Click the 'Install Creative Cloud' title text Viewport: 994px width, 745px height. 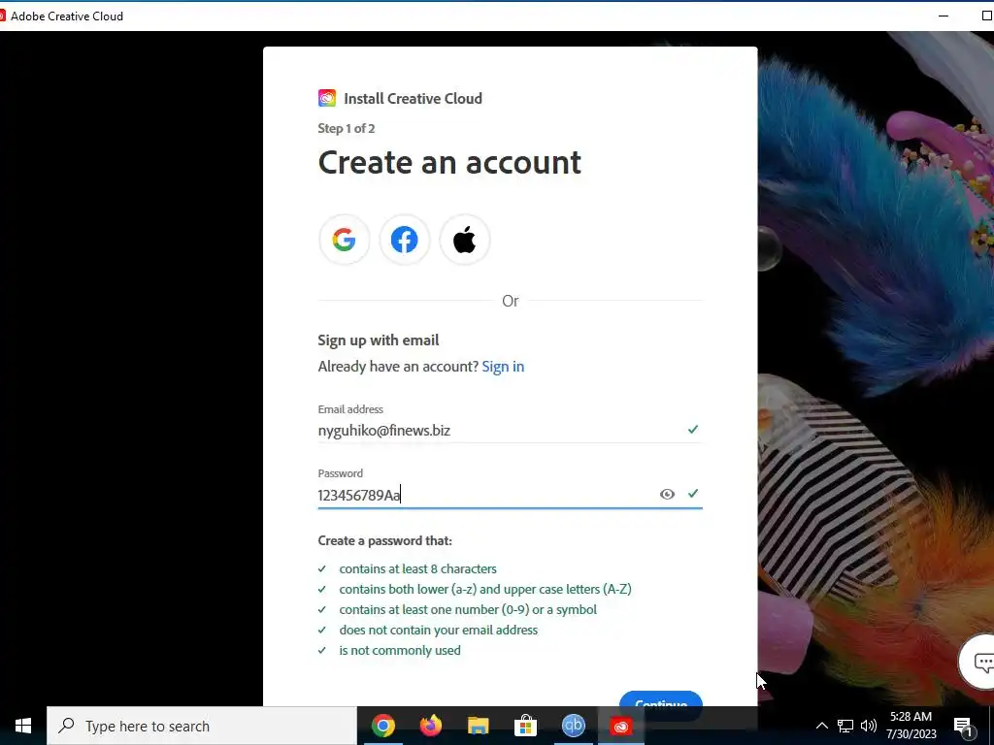point(413,99)
